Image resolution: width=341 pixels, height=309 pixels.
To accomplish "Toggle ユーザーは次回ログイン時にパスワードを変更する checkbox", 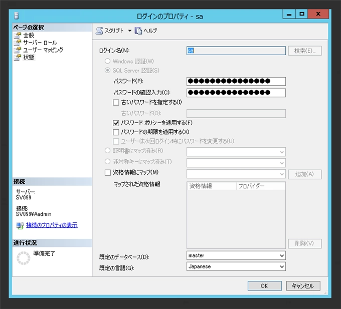I will tap(116, 141).
